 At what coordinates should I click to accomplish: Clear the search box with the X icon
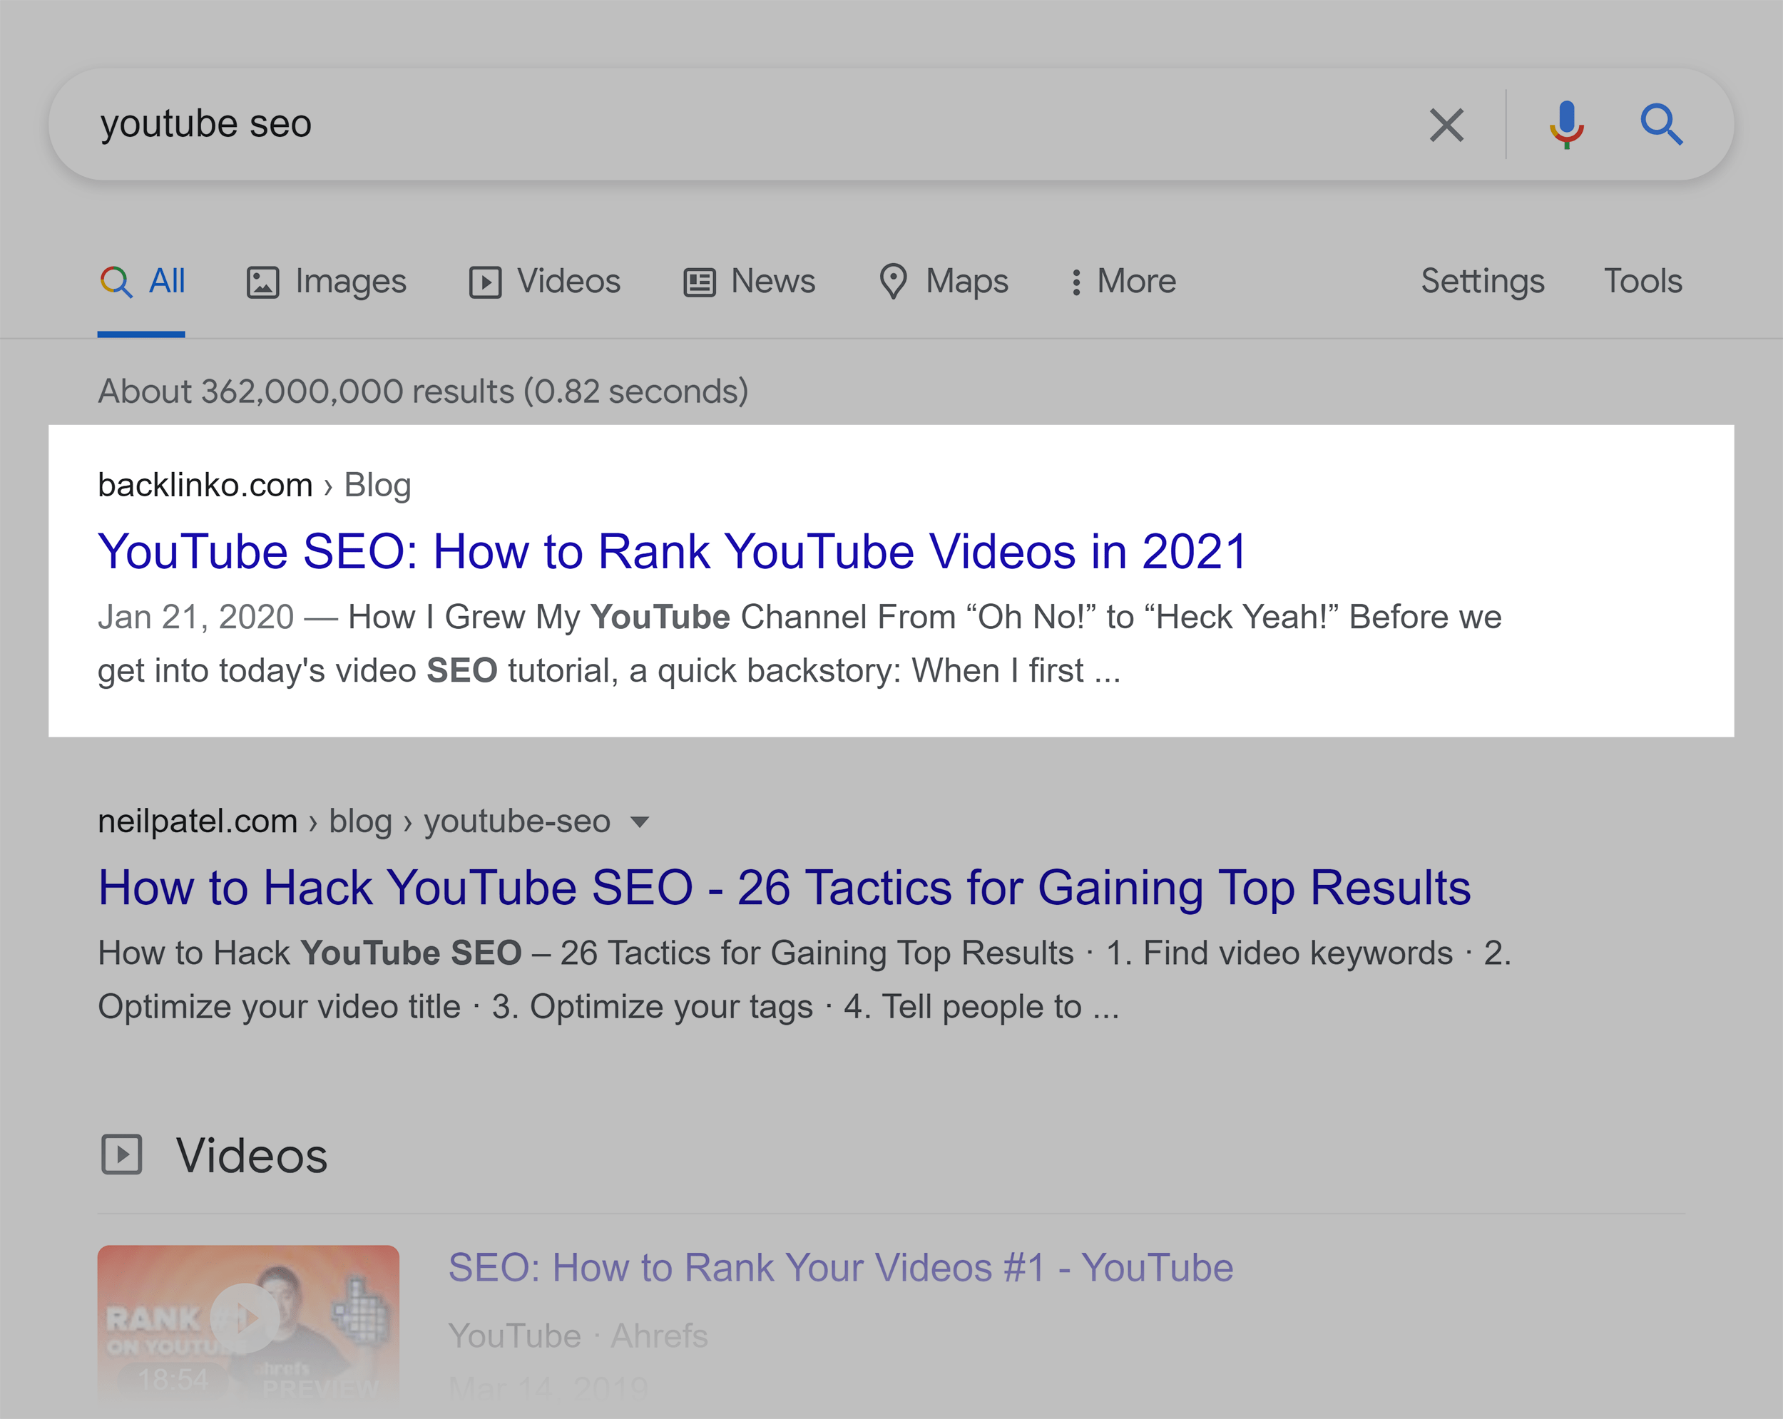(1446, 125)
